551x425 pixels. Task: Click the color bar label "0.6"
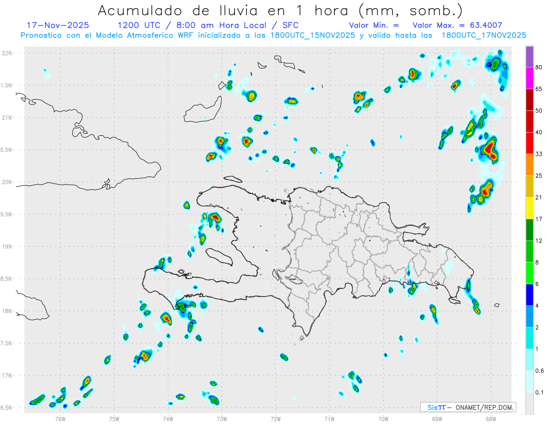click(540, 370)
